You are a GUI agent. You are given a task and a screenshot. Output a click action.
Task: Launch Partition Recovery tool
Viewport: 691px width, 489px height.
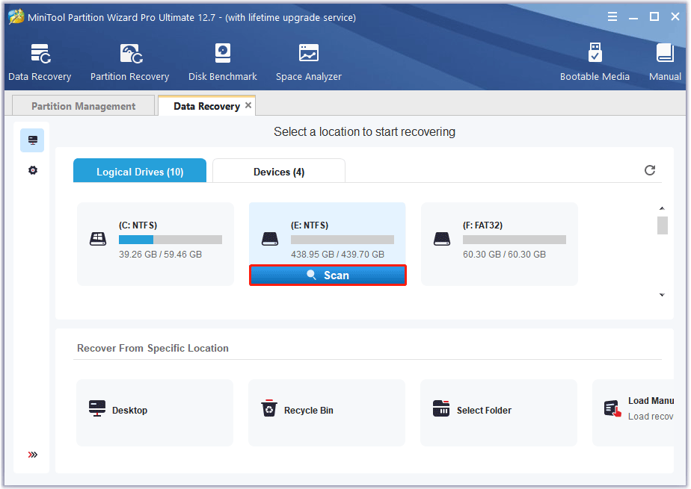click(129, 63)
